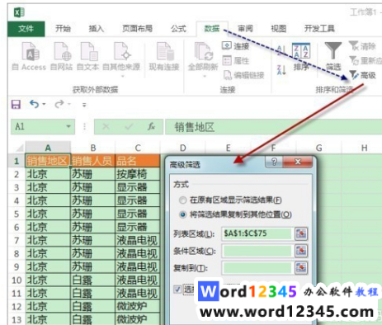Open Properties (属性) command
The height and width of the screenshot is (325, 382).
click(x=236, y=60)
